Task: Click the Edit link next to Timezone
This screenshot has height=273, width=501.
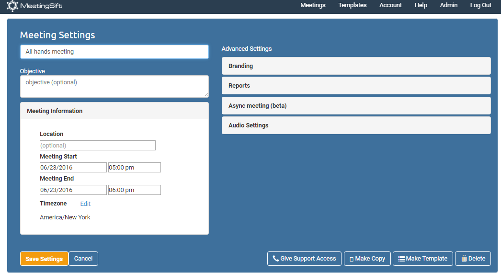Action: click(85, 204)
